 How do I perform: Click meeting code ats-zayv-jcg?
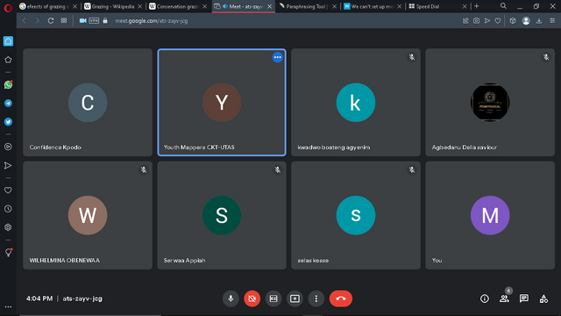pos(82,298)
